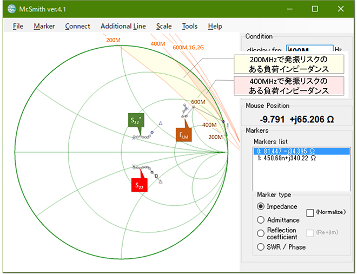Click marker 1 near the chart edge
The width and height of the screenshot is (357, 274).
223,121
